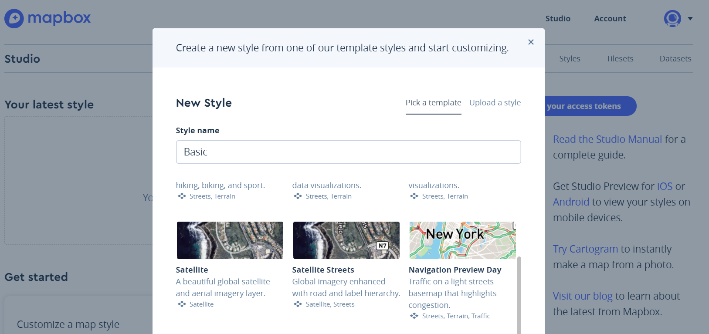Viewport: 709px width, 334px height.
Task: Click the Satellite Streets sources icon
Action: point(298,304)
